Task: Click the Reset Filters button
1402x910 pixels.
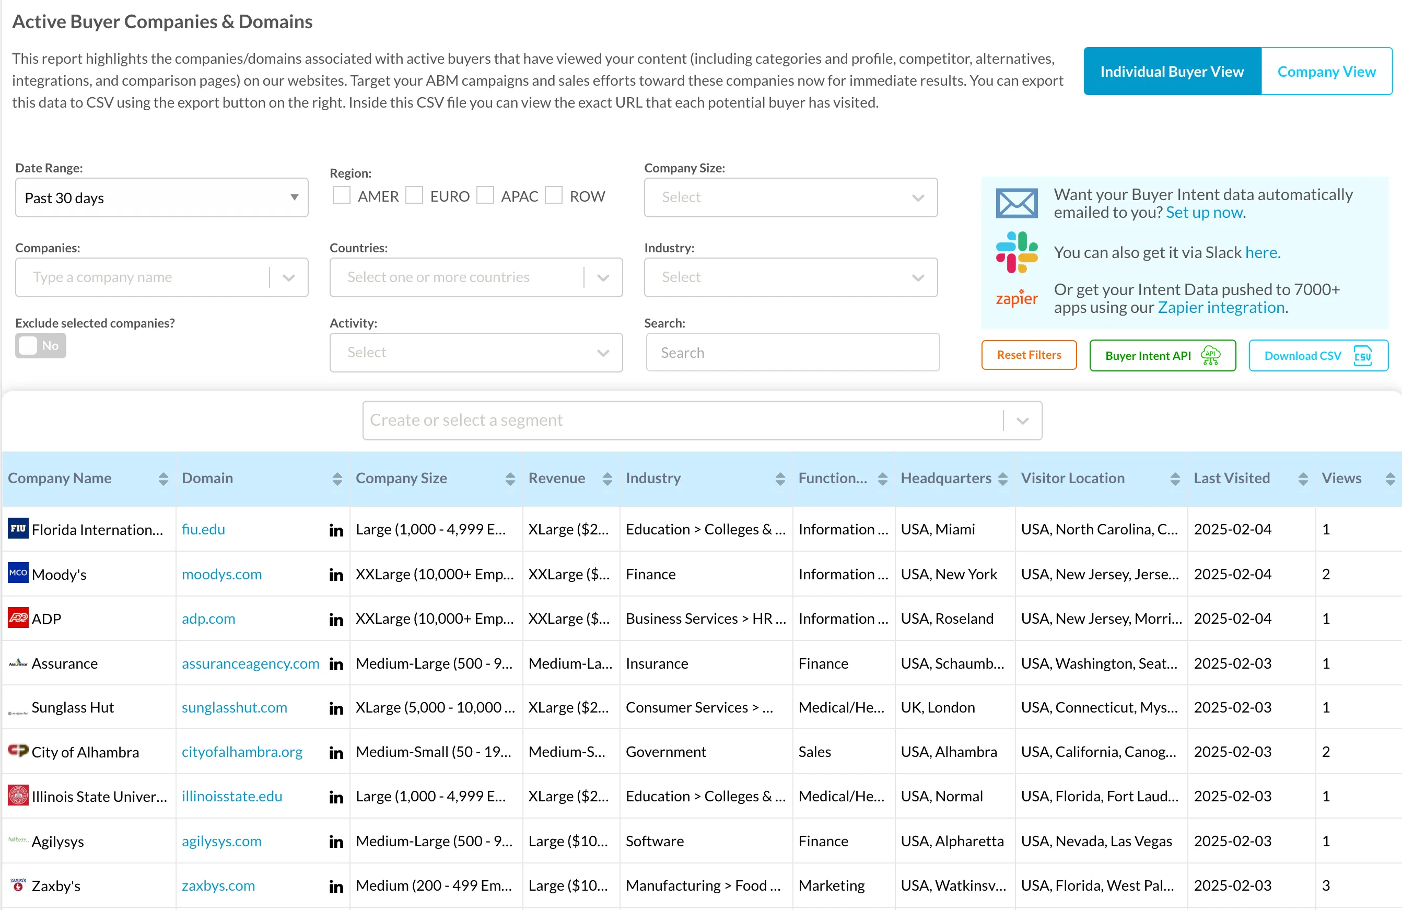Action: click(x=1029, y=355)
